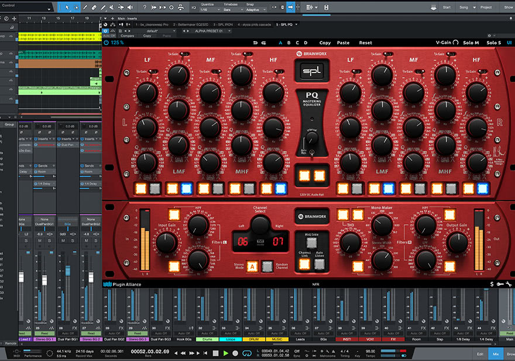Viewport: 515px width, 361px height.
Task: Expand the 5 - SPL PQ tab dropdown arrow
Action: tap(297, 25)
